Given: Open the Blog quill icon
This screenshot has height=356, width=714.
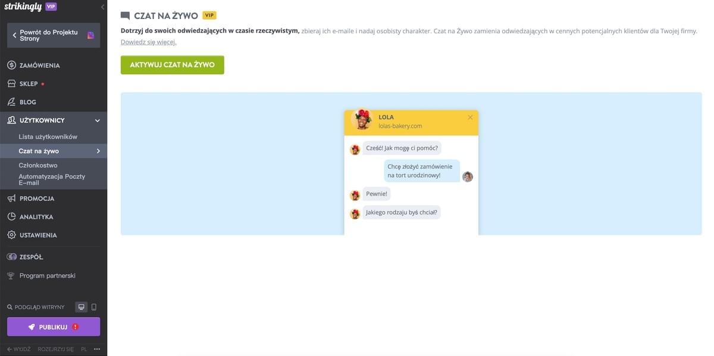Looking at the screenshot, I should coord(11,102).
